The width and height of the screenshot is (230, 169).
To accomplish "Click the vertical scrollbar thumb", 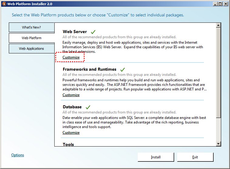I will coord(218,73).
